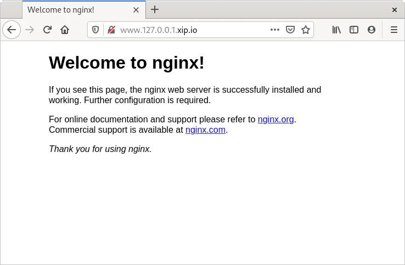Open the Firefox account menu

tap(372, 30)
